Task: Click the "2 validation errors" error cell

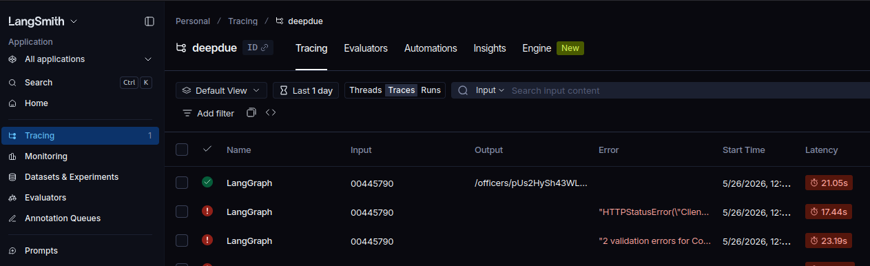Action: click(654, 241)
